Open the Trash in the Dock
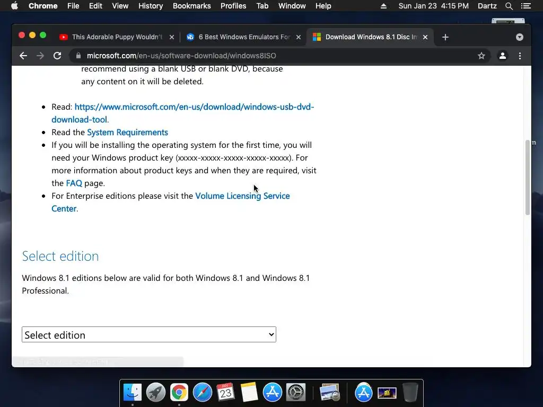This screenshot has height=407, width=543. (x=410, y=393)
